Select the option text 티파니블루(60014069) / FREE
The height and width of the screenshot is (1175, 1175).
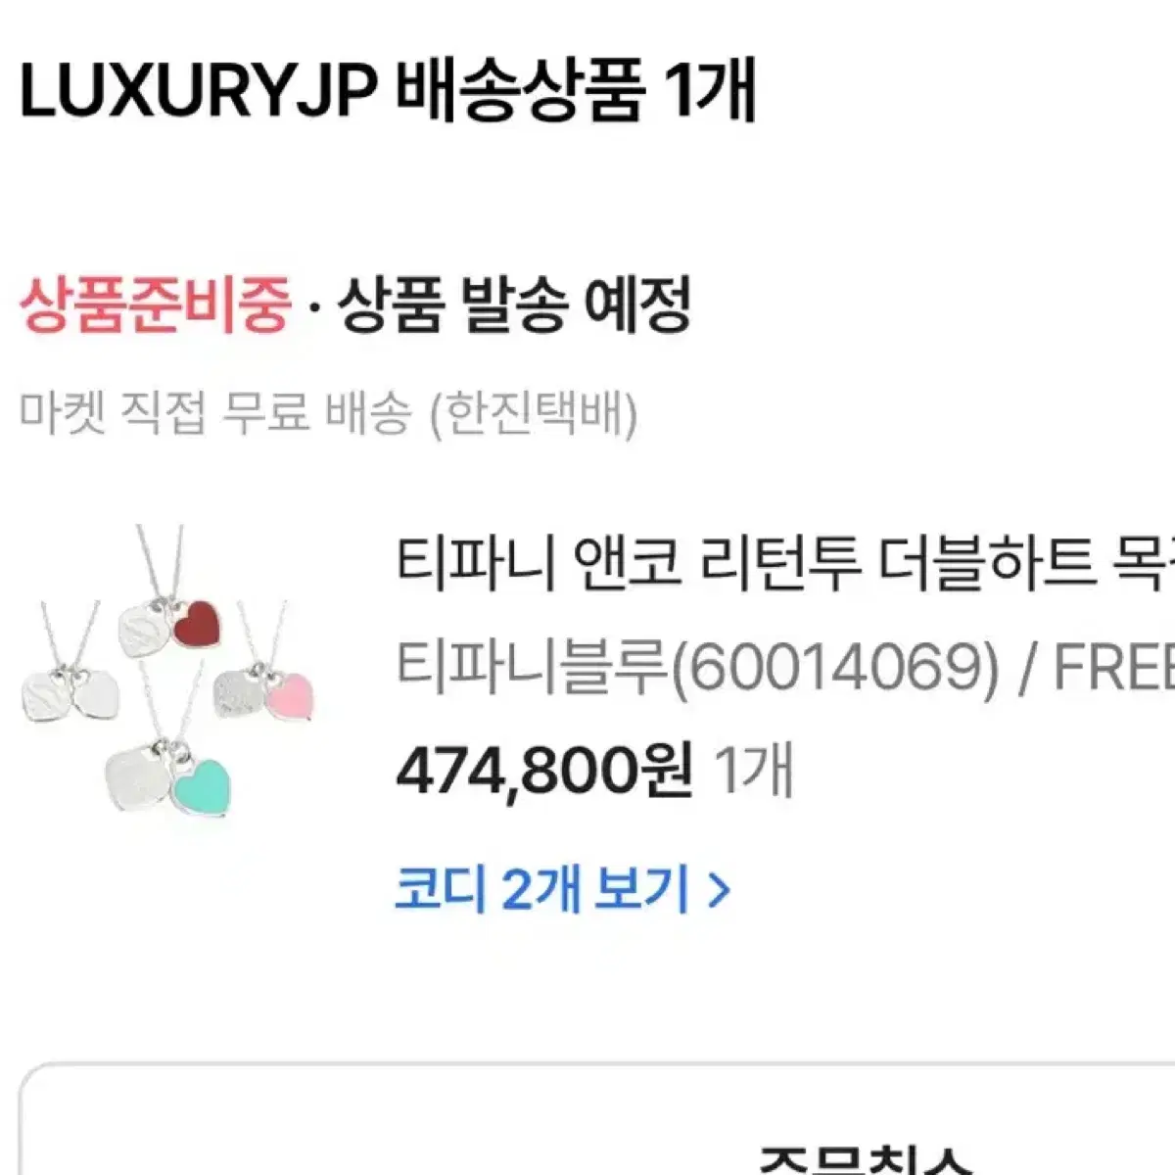point(785,669)
